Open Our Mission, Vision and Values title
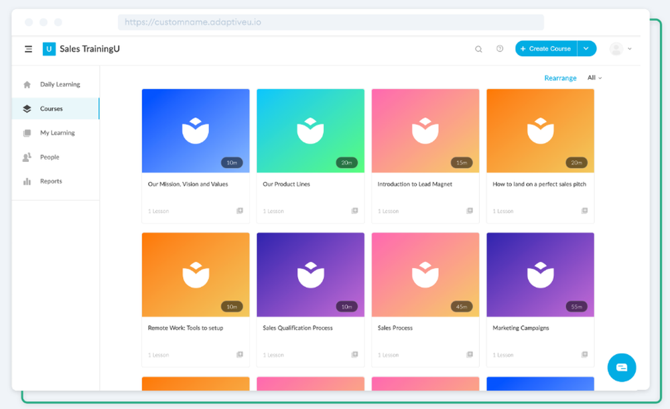 (x=188, y=185)
